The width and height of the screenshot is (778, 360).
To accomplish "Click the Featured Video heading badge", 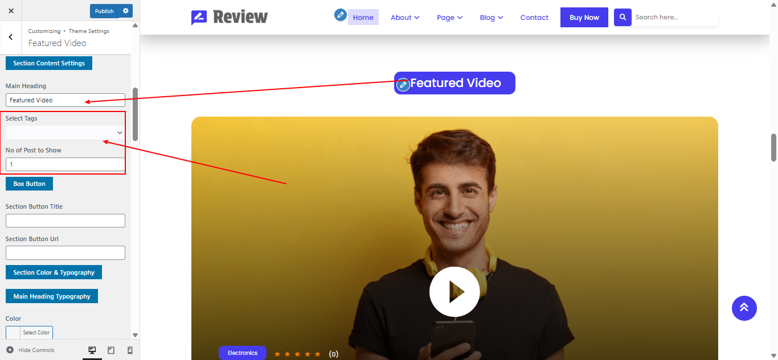I will tap(454, 83).
